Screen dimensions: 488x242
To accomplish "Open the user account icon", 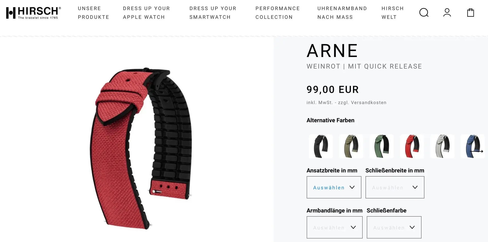I will [447, 12].
